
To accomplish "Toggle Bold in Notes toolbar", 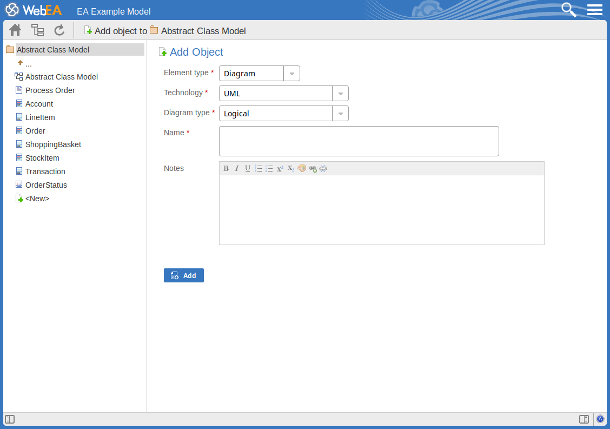I will 226,168.
